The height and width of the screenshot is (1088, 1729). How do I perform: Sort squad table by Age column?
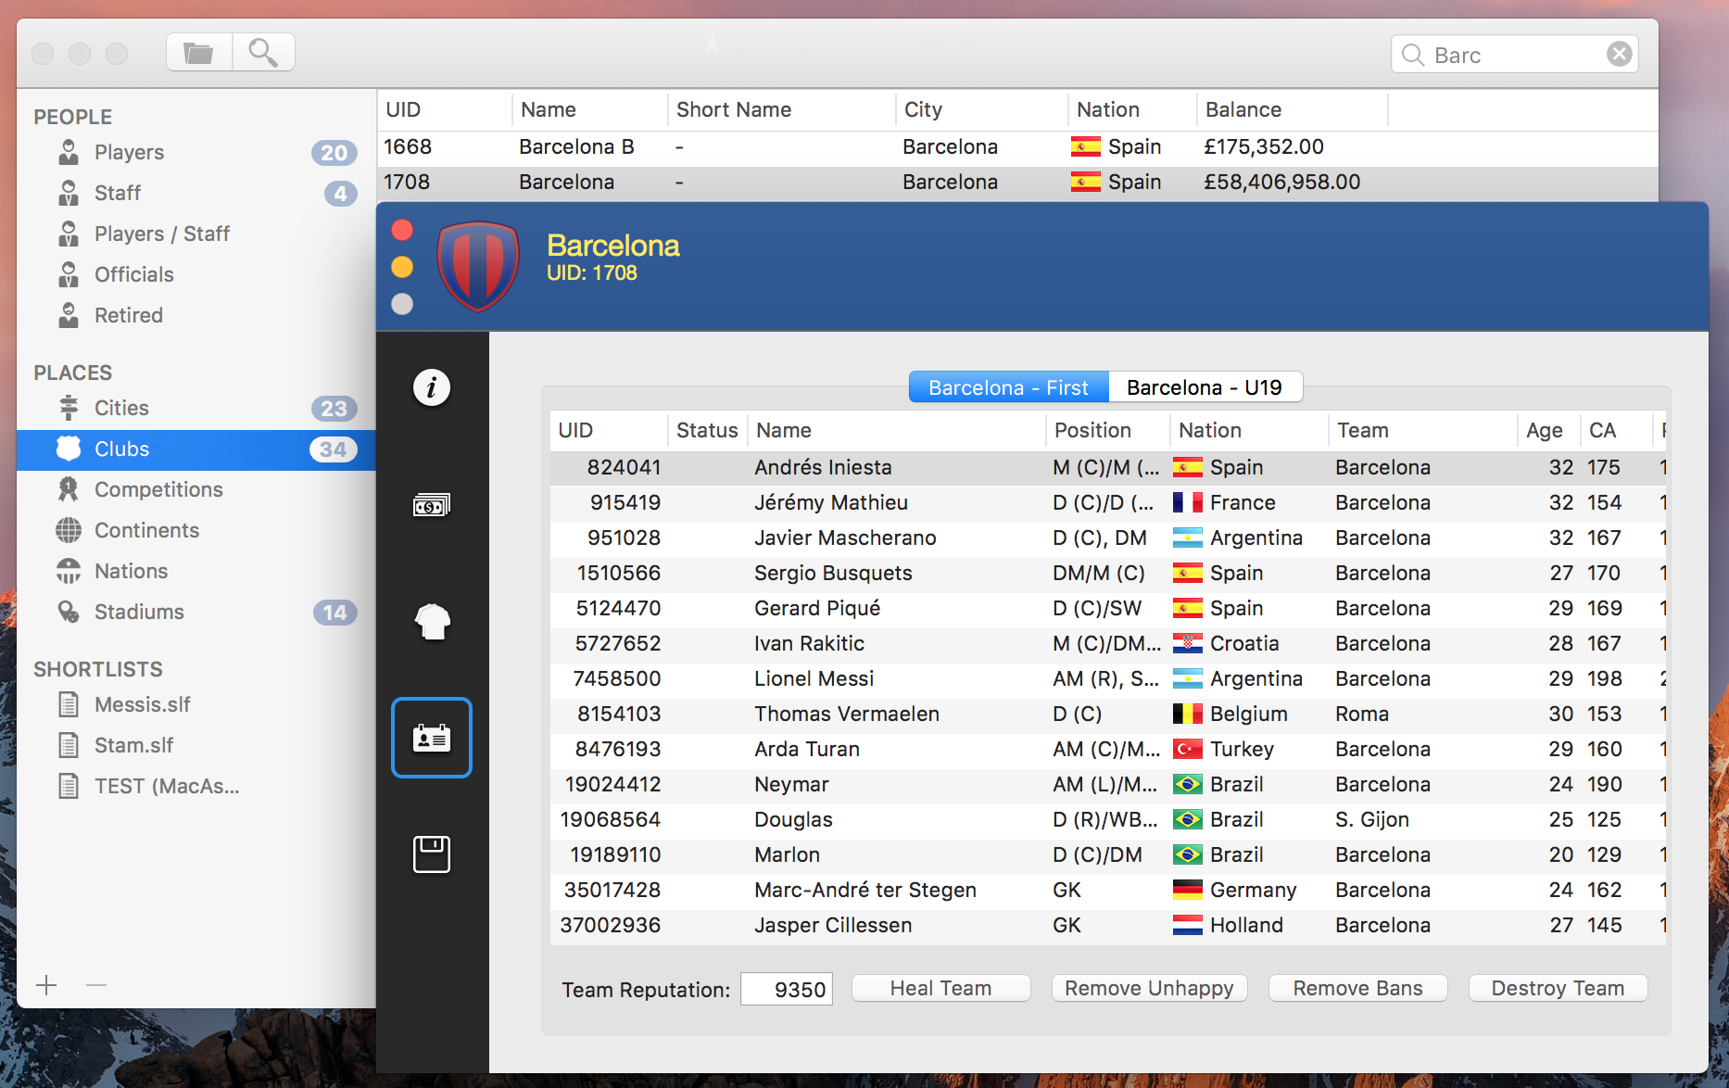pos(1548,430)
